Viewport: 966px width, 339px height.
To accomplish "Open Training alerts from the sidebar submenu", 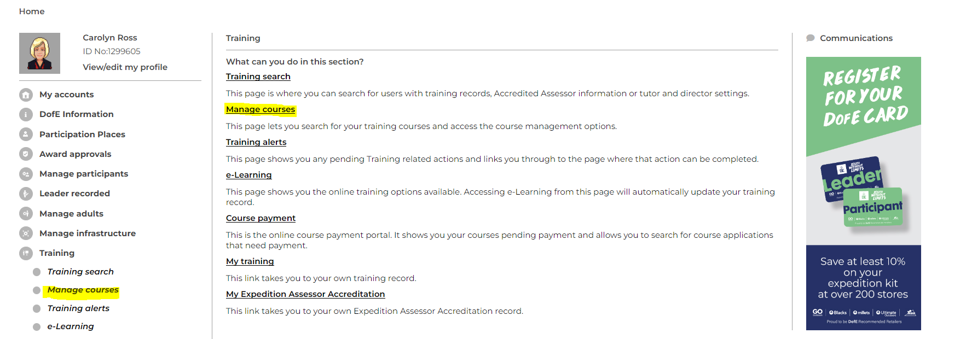I will tap(79, 308).
